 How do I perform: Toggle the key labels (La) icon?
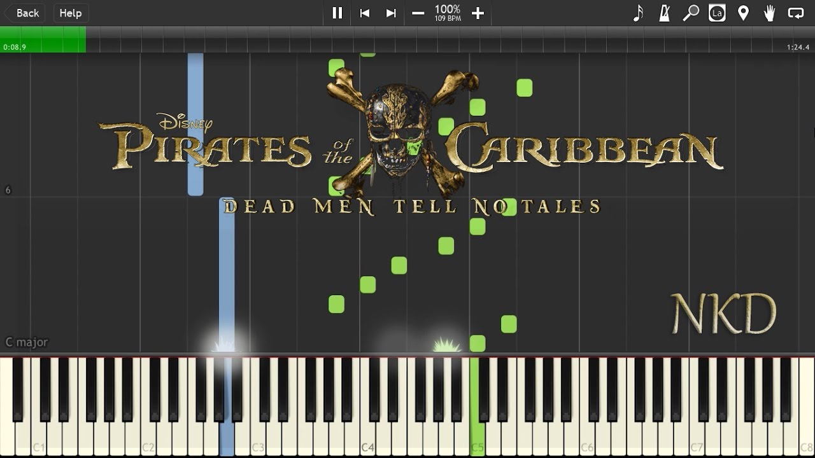(717, 13)
